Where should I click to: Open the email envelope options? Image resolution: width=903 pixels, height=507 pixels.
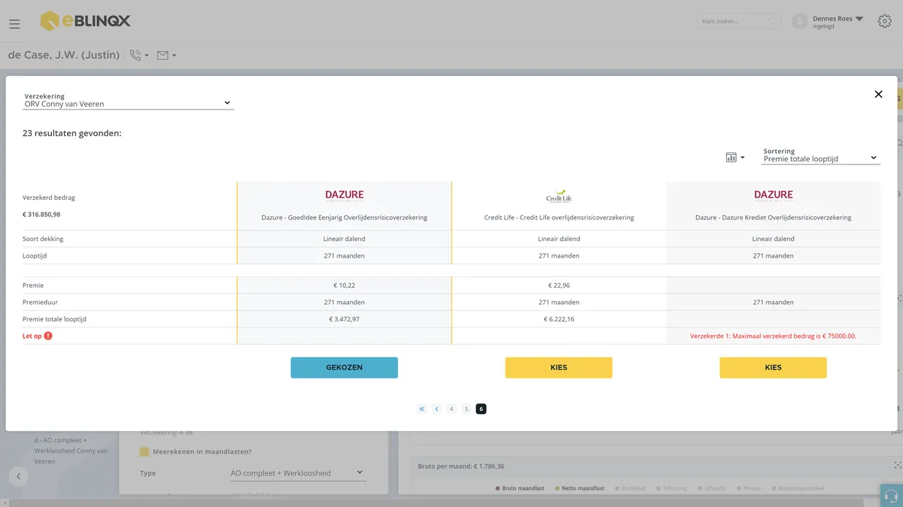(166, 55)
